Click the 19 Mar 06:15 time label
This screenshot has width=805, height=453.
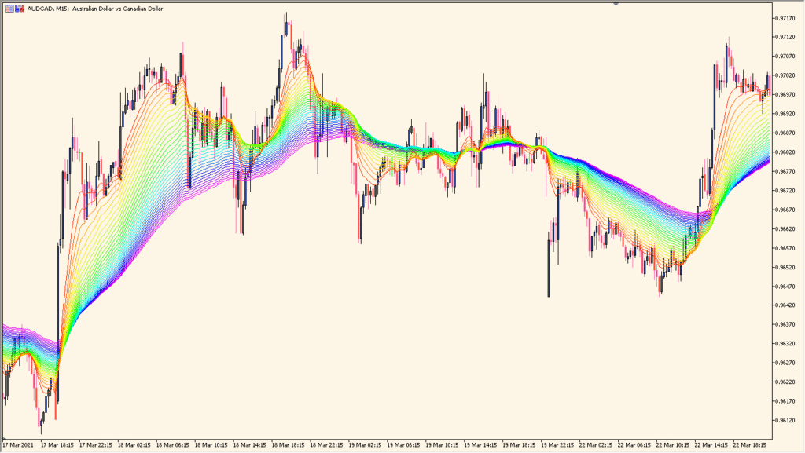coord(403,445)
